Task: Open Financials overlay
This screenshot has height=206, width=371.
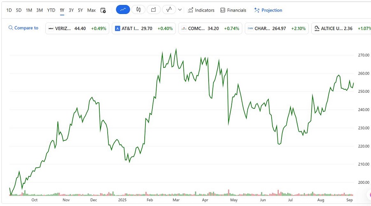Action: click(233, 10)
